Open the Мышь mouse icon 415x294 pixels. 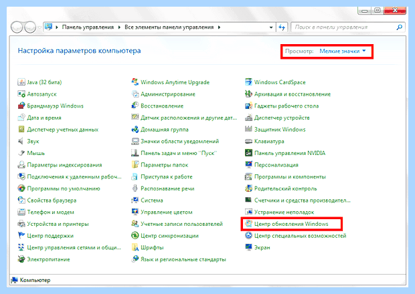(21, 153)
